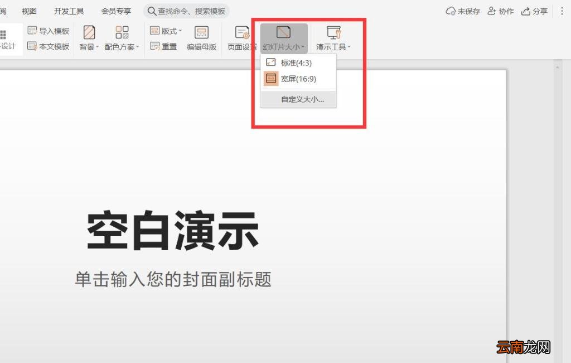Open the vertical three-dot more menu
This screenshot has width=571, height=363.
coord(562,11)
